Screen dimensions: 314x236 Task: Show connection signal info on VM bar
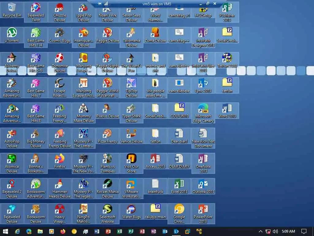click(x=106, y=3)
